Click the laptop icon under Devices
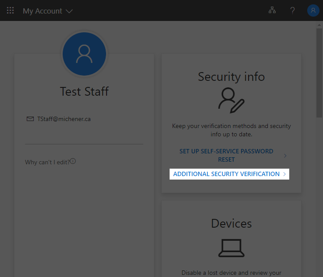Screen dimensions: 323x277 point(231,247)
